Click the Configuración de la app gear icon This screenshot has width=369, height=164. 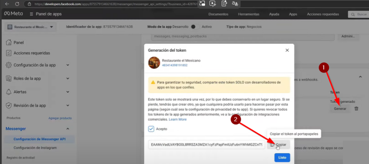[x=9, y=65]
